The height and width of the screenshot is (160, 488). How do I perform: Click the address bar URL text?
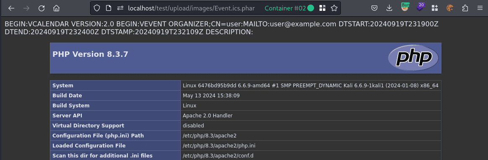[x=192, y=8]
